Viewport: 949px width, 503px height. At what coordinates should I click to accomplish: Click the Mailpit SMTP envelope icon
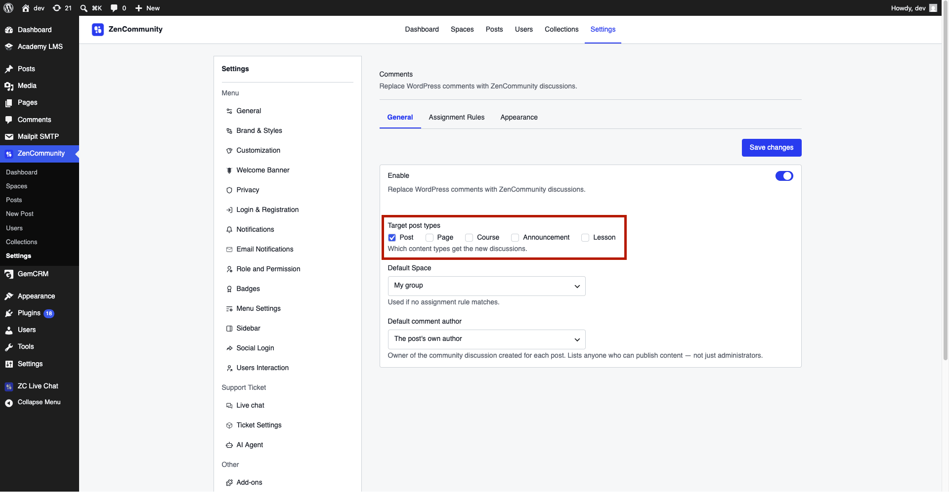tap(9, 137)
